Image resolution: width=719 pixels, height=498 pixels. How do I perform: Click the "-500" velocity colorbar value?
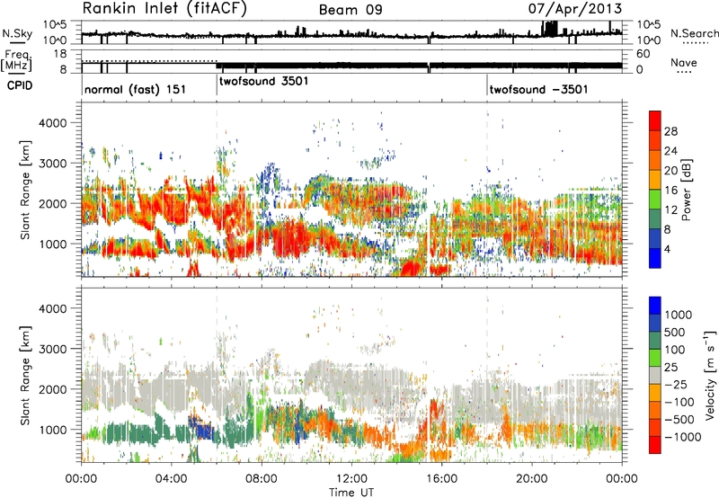(x=679, y=420)
